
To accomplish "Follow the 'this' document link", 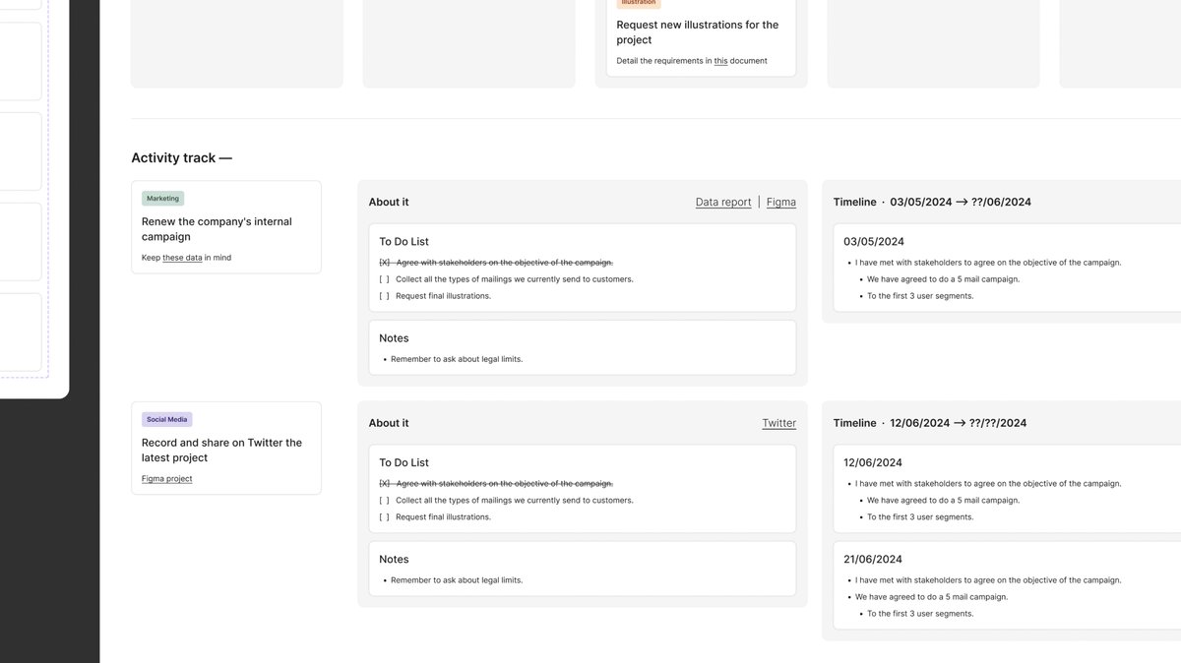I will 721,61.
